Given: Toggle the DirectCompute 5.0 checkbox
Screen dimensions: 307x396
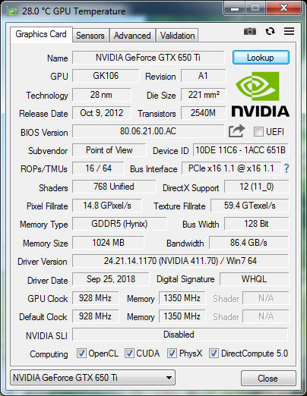Looking at the screenshot, I should point(214,354).
